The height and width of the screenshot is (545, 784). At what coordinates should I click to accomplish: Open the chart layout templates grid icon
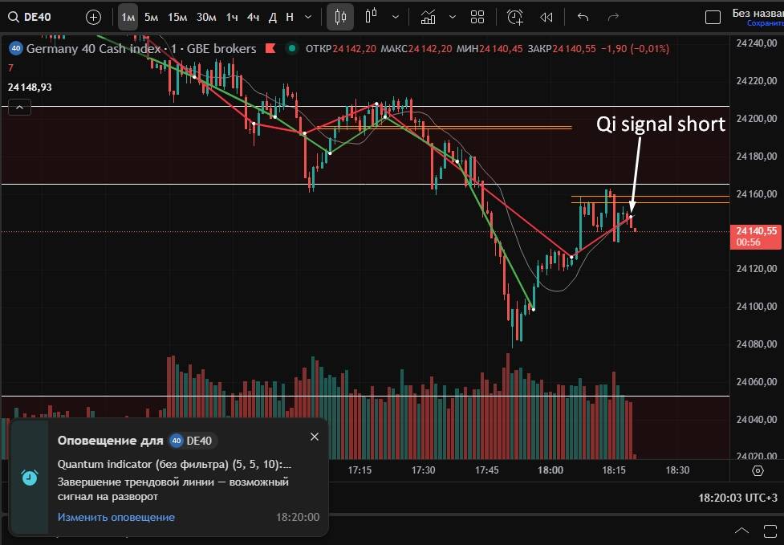coord(477,17)
